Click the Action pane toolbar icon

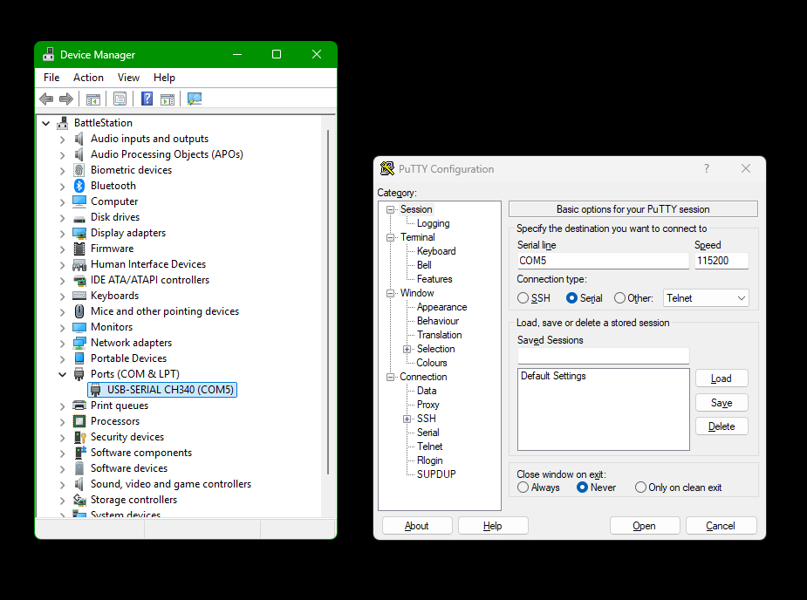coord(168,99)
